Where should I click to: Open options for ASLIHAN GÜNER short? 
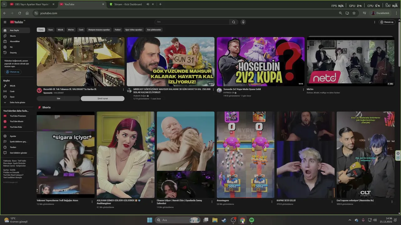[152, 202]
